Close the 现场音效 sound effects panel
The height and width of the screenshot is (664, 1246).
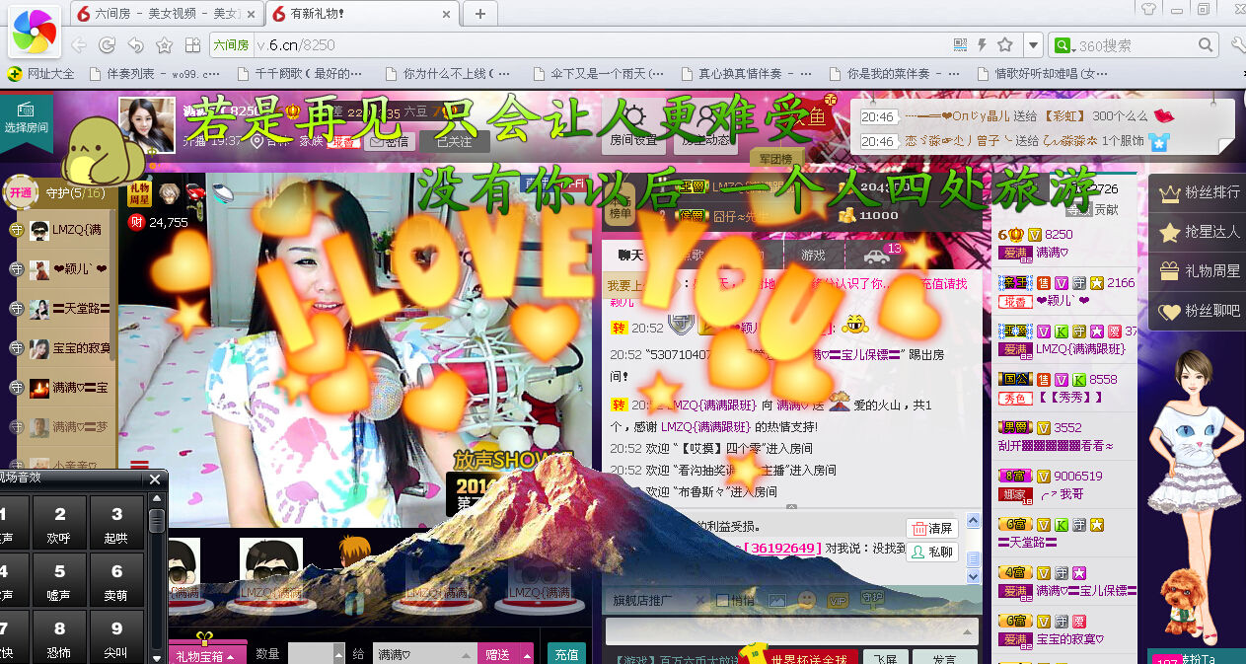tap(155, 480)
